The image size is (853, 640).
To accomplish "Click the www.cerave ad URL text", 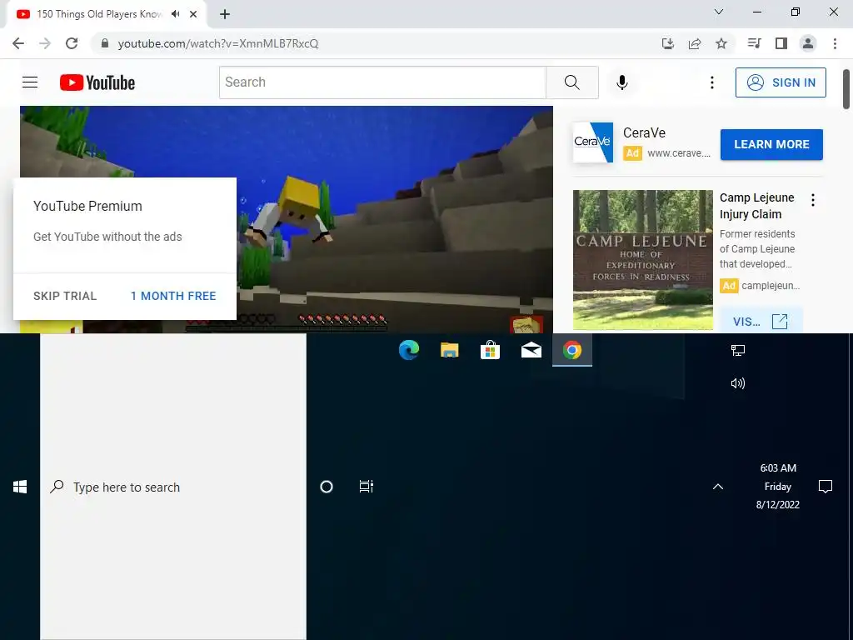I will (679, 153).
